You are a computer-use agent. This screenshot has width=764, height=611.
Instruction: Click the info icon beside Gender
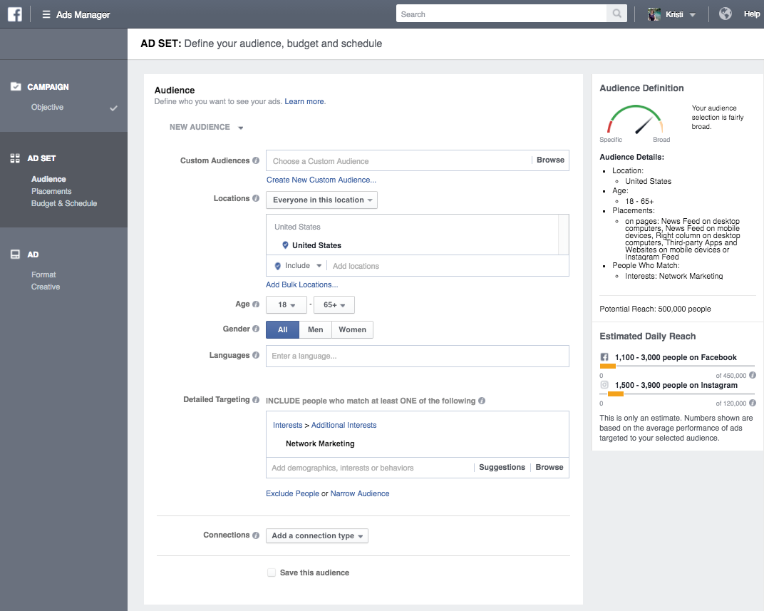(x=256, y=329)
